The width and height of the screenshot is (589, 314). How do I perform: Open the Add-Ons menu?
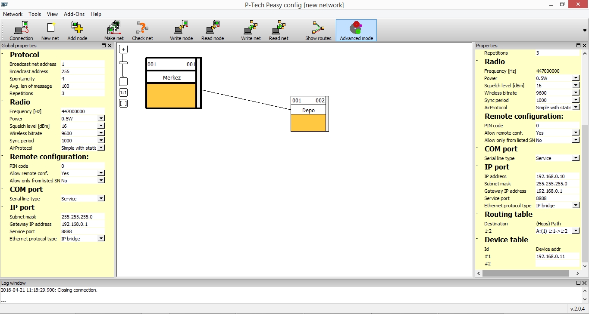pos(74,14)
